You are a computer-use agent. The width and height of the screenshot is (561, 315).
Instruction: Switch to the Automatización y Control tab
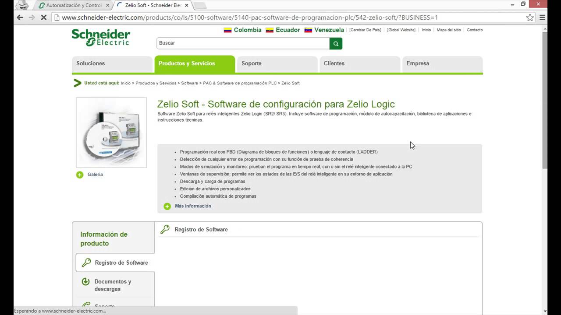(73, 5)
